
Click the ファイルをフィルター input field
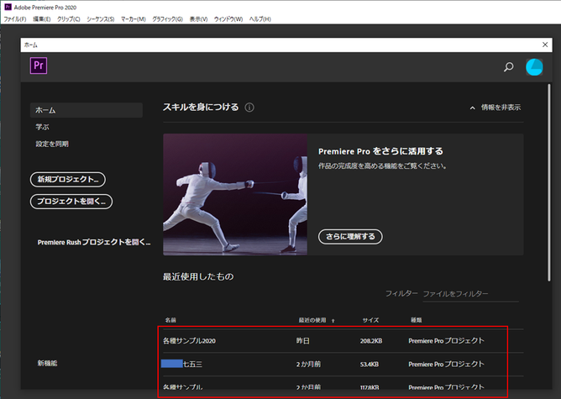pos(471,294)
